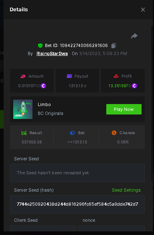The height and width of the screenshot is (235, 154).
Task: Copy the Bet ID with copy icon
Action: pyautogui.click(x=113, y=45)
